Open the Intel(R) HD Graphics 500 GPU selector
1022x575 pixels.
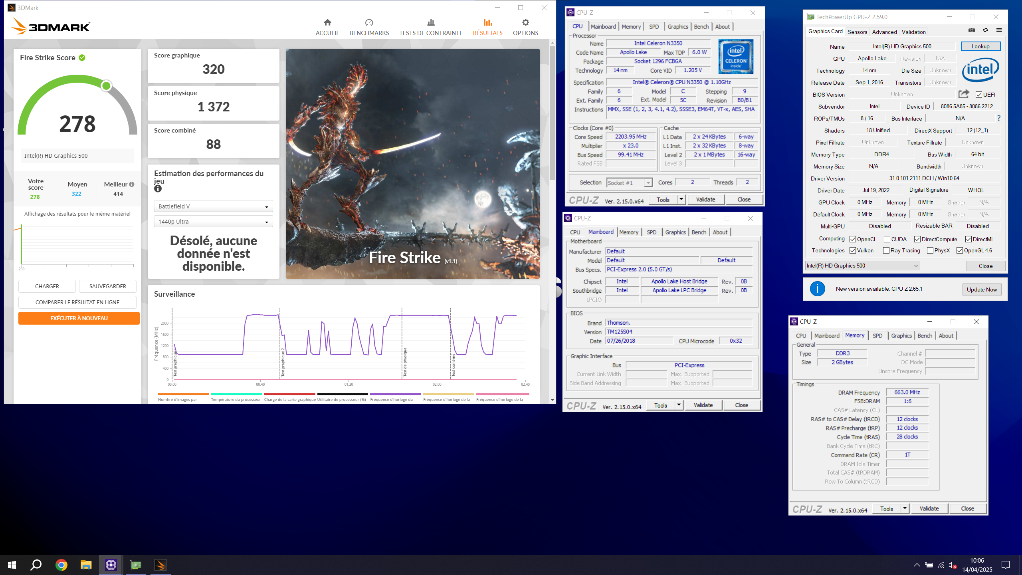[x=862, y=266]
